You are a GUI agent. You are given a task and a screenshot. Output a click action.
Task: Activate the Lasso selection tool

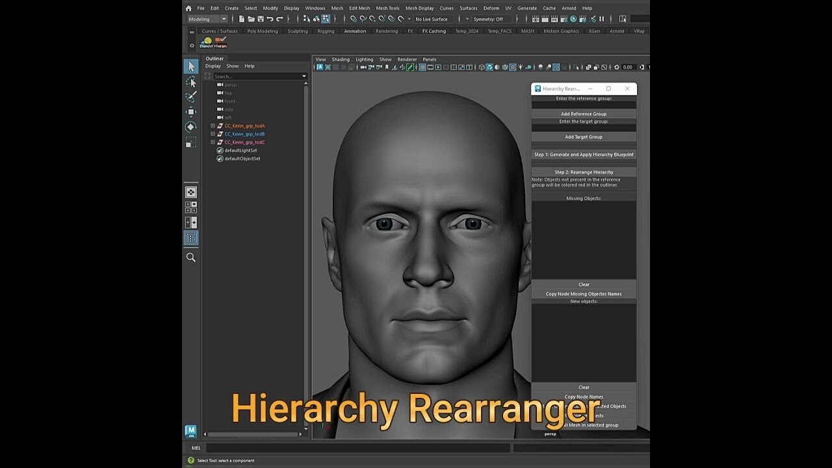coord(190,81)
